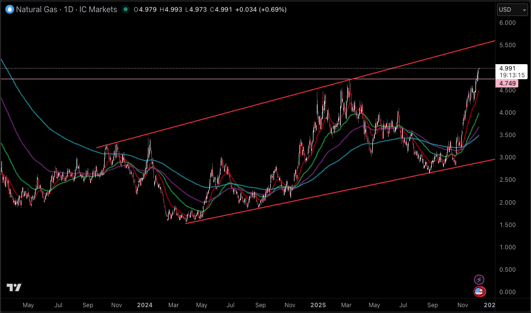
Task: Open the purple lightning bolt icon on the chart
Action: 479,279
